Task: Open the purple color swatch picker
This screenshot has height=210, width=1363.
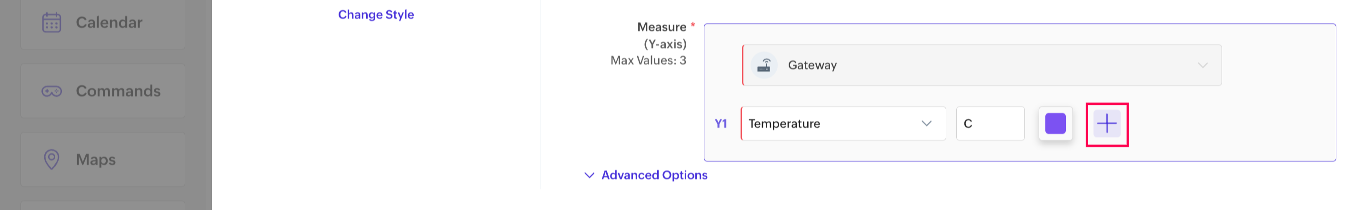Action: point(1055,124)
